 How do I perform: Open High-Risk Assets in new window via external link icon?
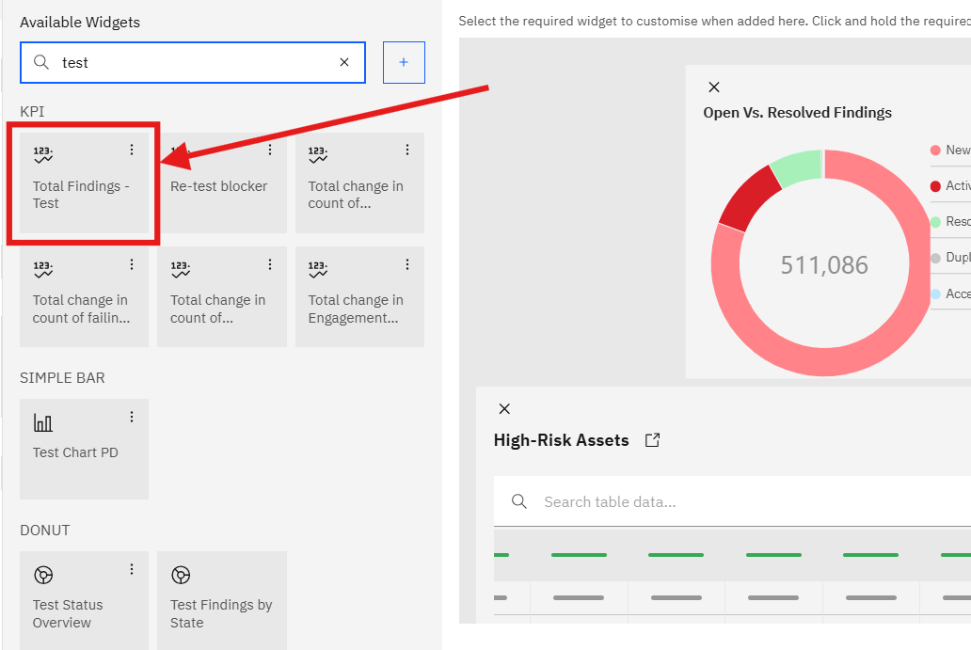tap(652, 440)
